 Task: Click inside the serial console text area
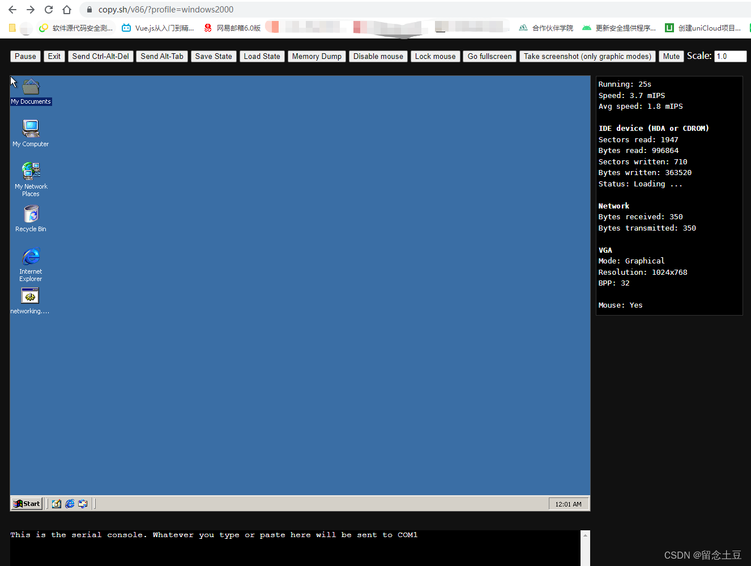pos(295,548)
